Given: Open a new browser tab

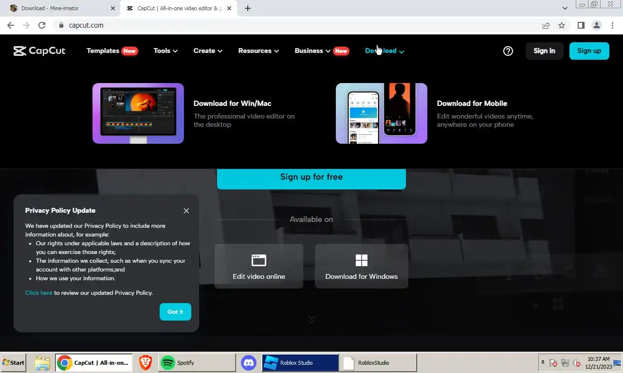Looking at the screenshot, I should pyautogui.click(x=248, y=8).
